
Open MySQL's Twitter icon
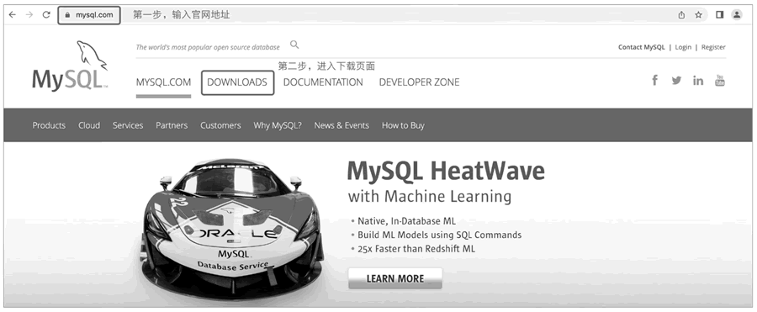(x=676, y=81)
